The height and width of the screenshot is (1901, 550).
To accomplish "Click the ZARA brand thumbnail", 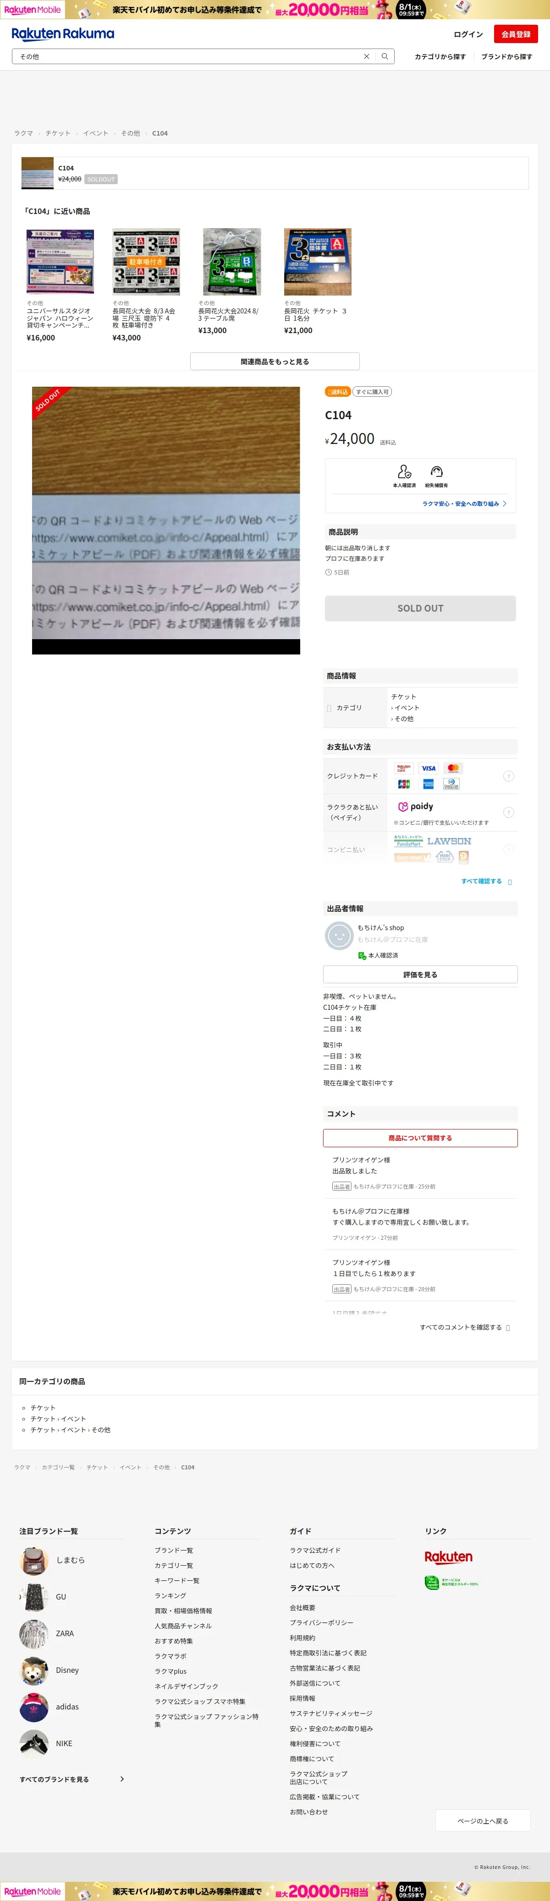I will coord(34,1634).
